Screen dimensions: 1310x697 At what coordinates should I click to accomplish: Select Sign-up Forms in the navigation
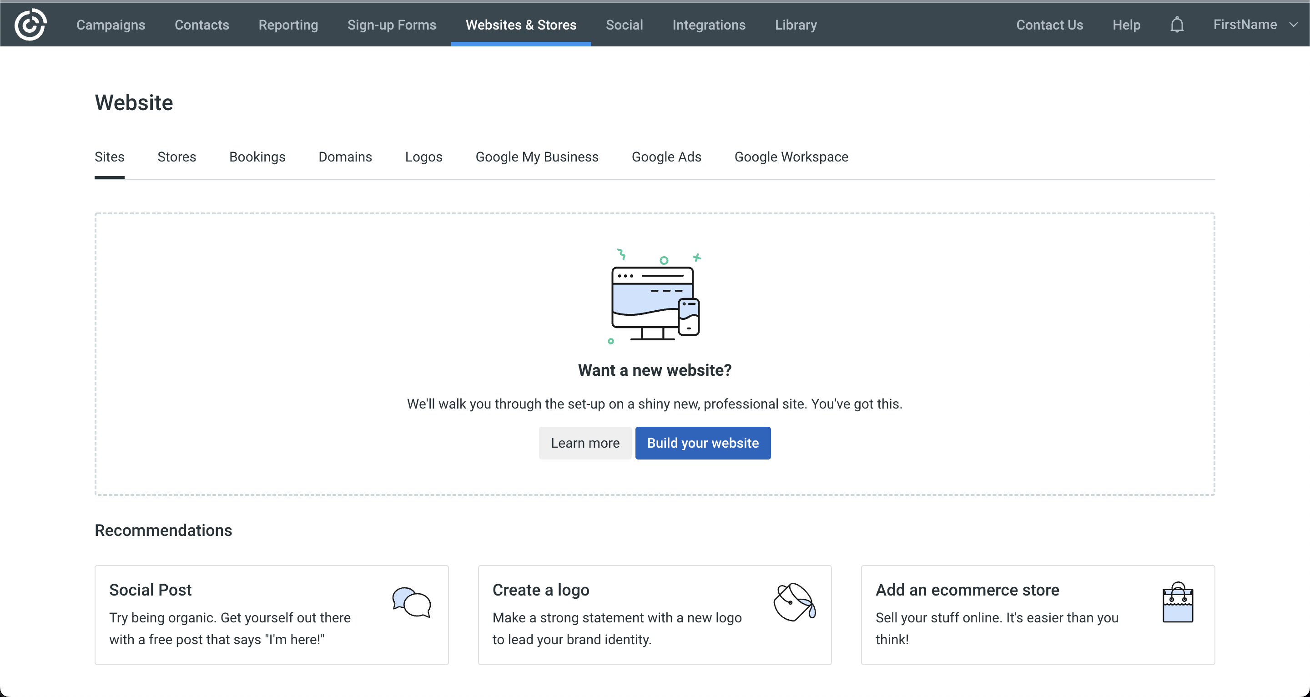392,25
